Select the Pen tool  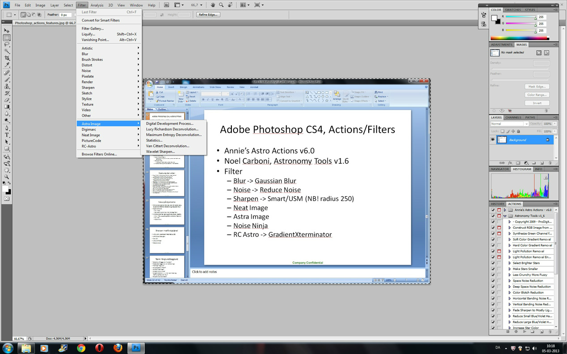point(7,128)
